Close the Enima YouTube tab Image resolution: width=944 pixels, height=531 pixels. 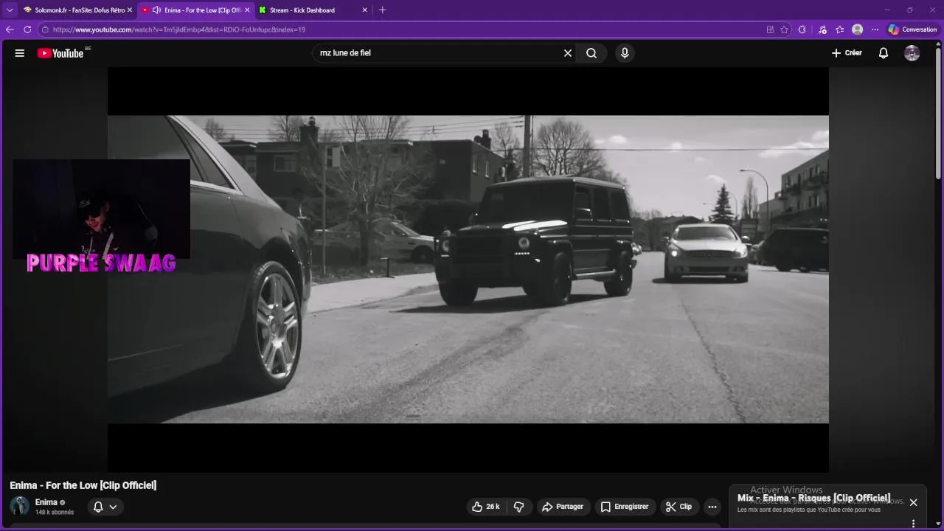(247, 10)
